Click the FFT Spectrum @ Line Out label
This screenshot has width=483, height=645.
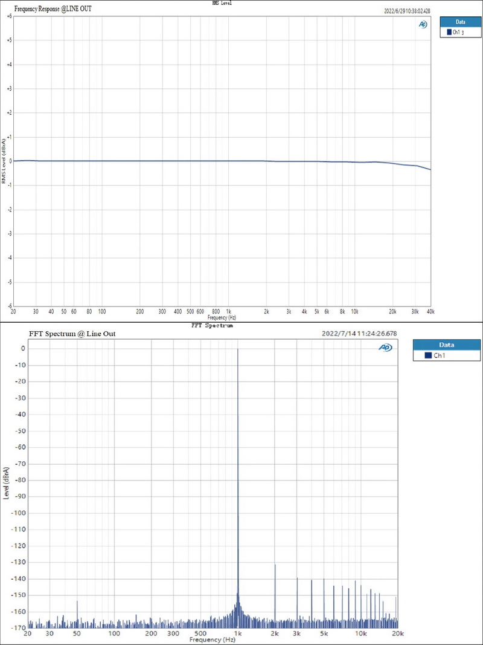[x=72, y=333]
